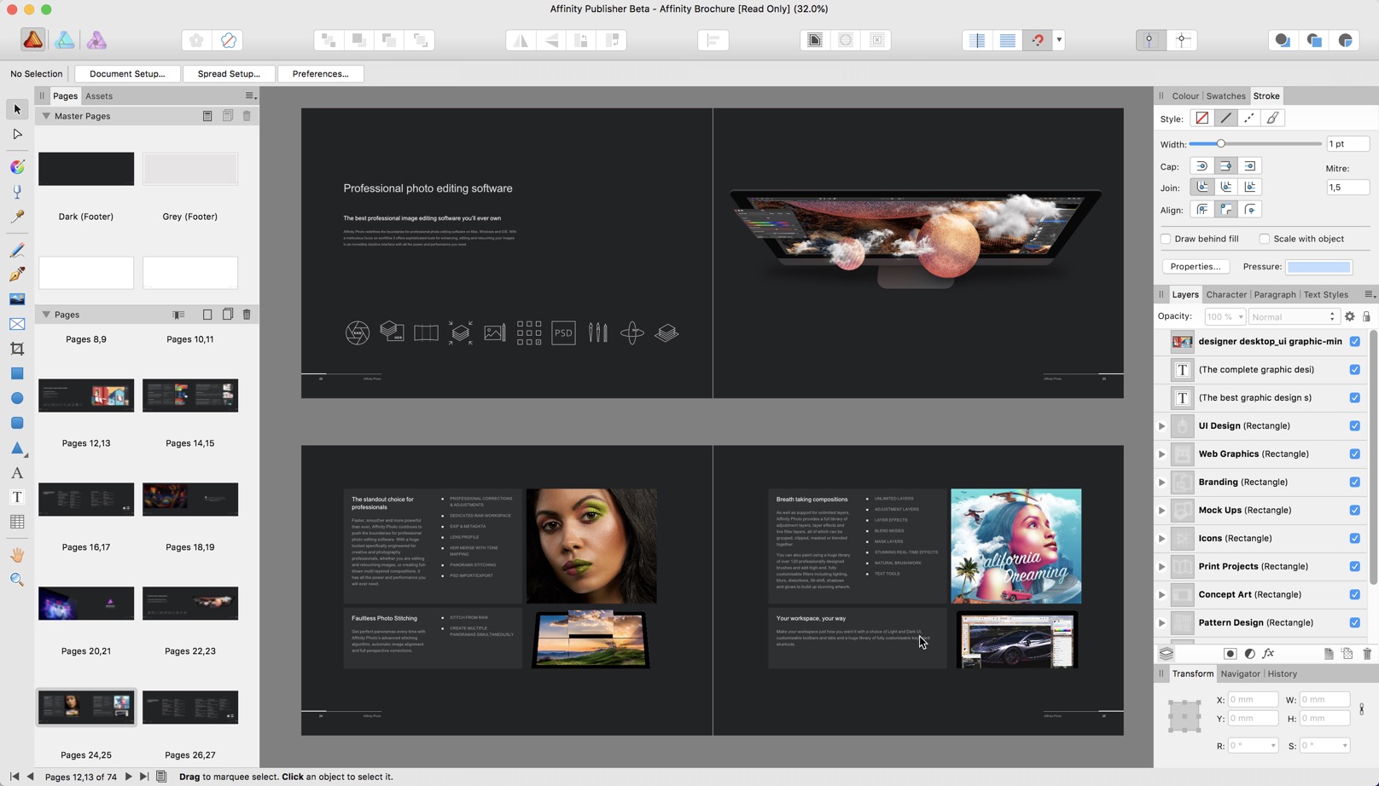The width and height of the screenshot is (1379, 786).
Task: Select the Place Image tool
Action: 17,299
